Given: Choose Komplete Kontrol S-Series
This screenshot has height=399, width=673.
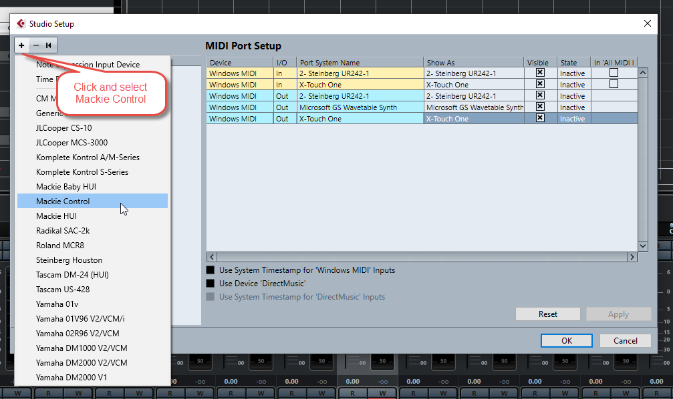Looking at the screenshot, I should coord(92,172).
